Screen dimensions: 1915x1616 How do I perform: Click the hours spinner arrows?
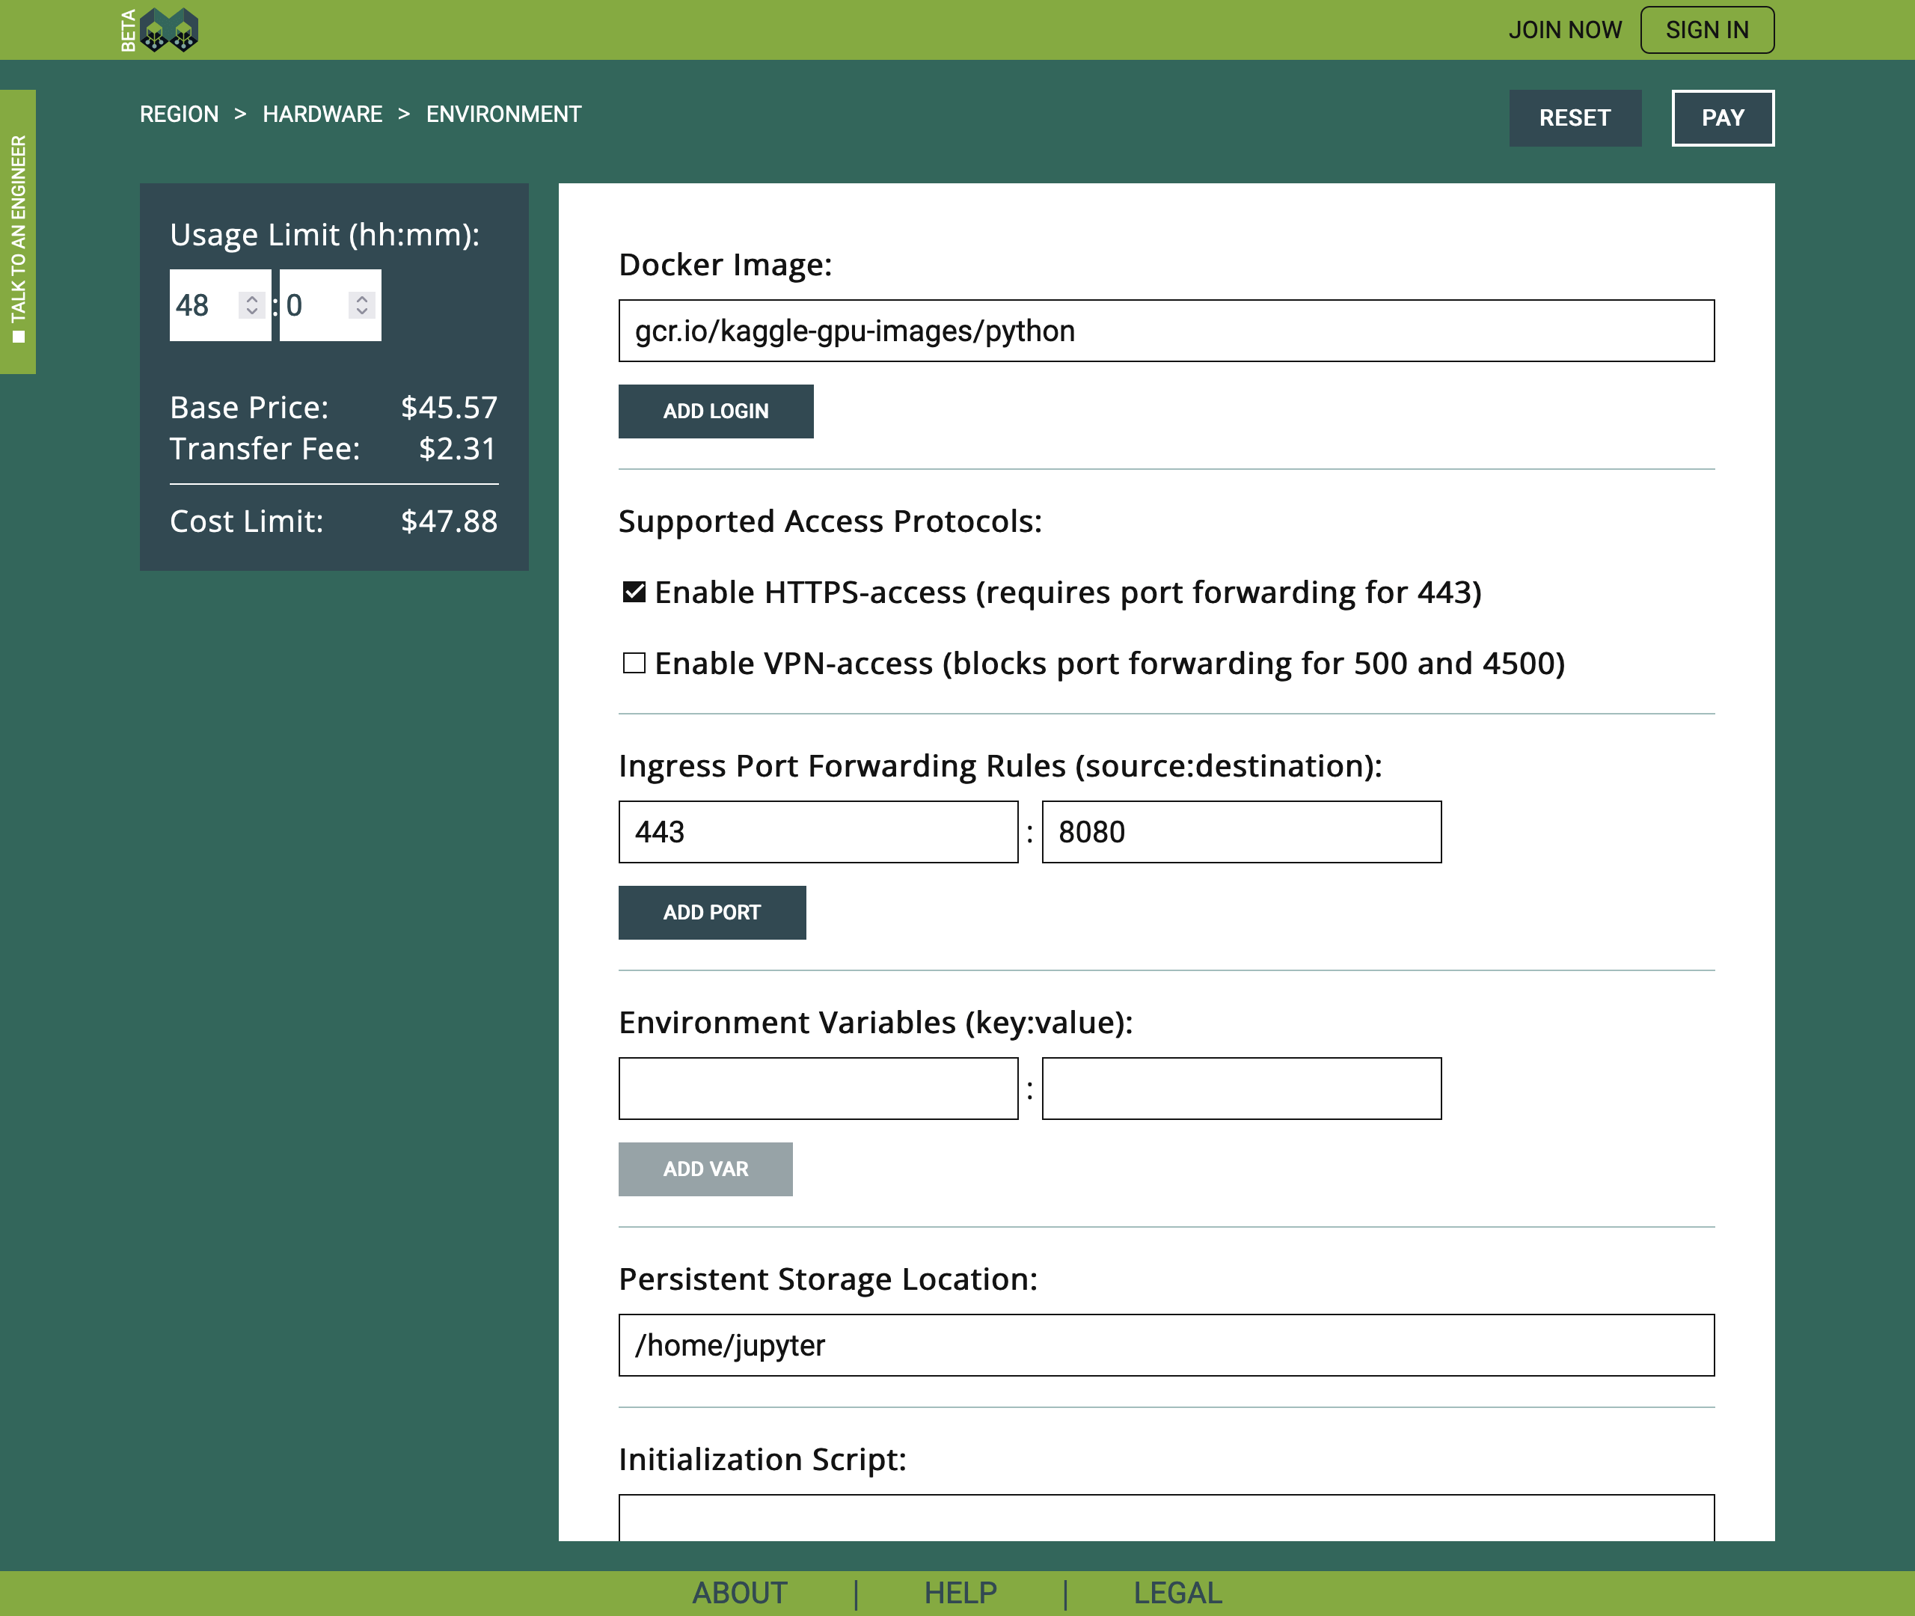[252, 305]
